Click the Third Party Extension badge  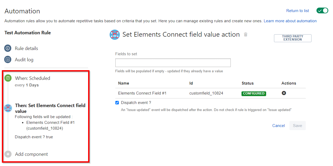point(293,38)
